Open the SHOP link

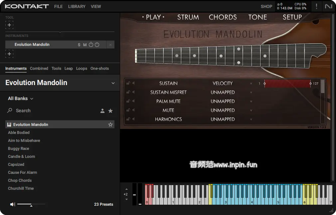pos(266,6)
